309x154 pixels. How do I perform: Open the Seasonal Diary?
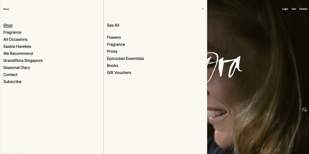pos(17,67)
